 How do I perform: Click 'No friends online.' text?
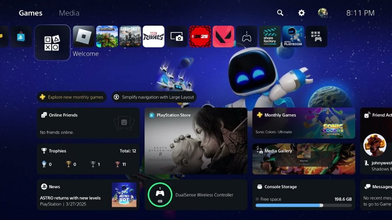[57, 133]
